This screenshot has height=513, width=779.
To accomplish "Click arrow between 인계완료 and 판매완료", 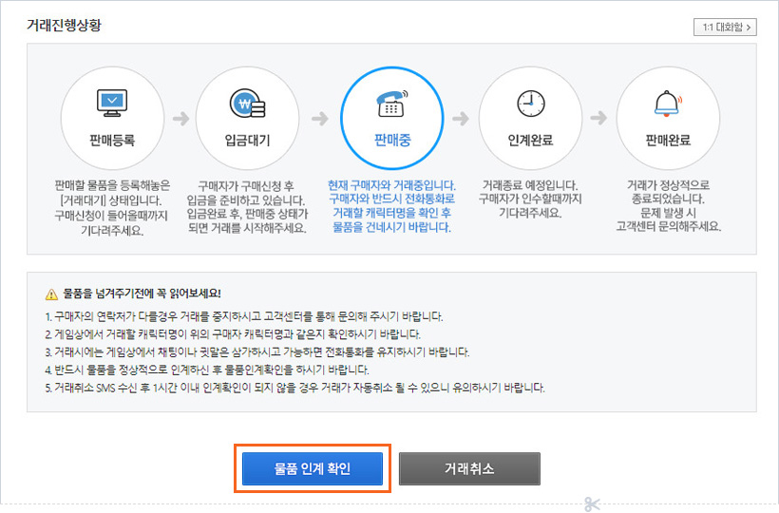I will coord(598,119).
